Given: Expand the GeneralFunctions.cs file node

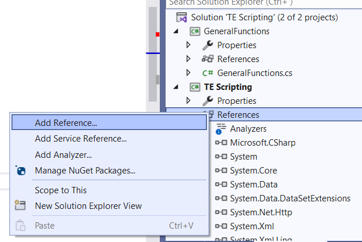Looking at the screenshot, I should 188,73.
